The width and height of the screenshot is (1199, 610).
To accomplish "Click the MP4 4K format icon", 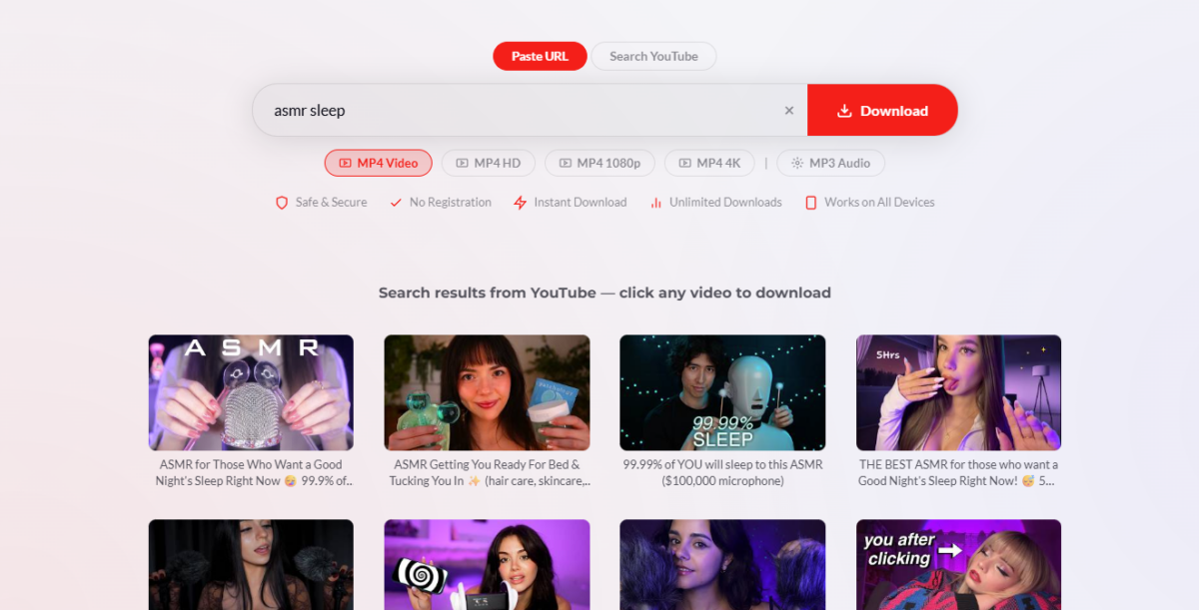I will (685, 163).
